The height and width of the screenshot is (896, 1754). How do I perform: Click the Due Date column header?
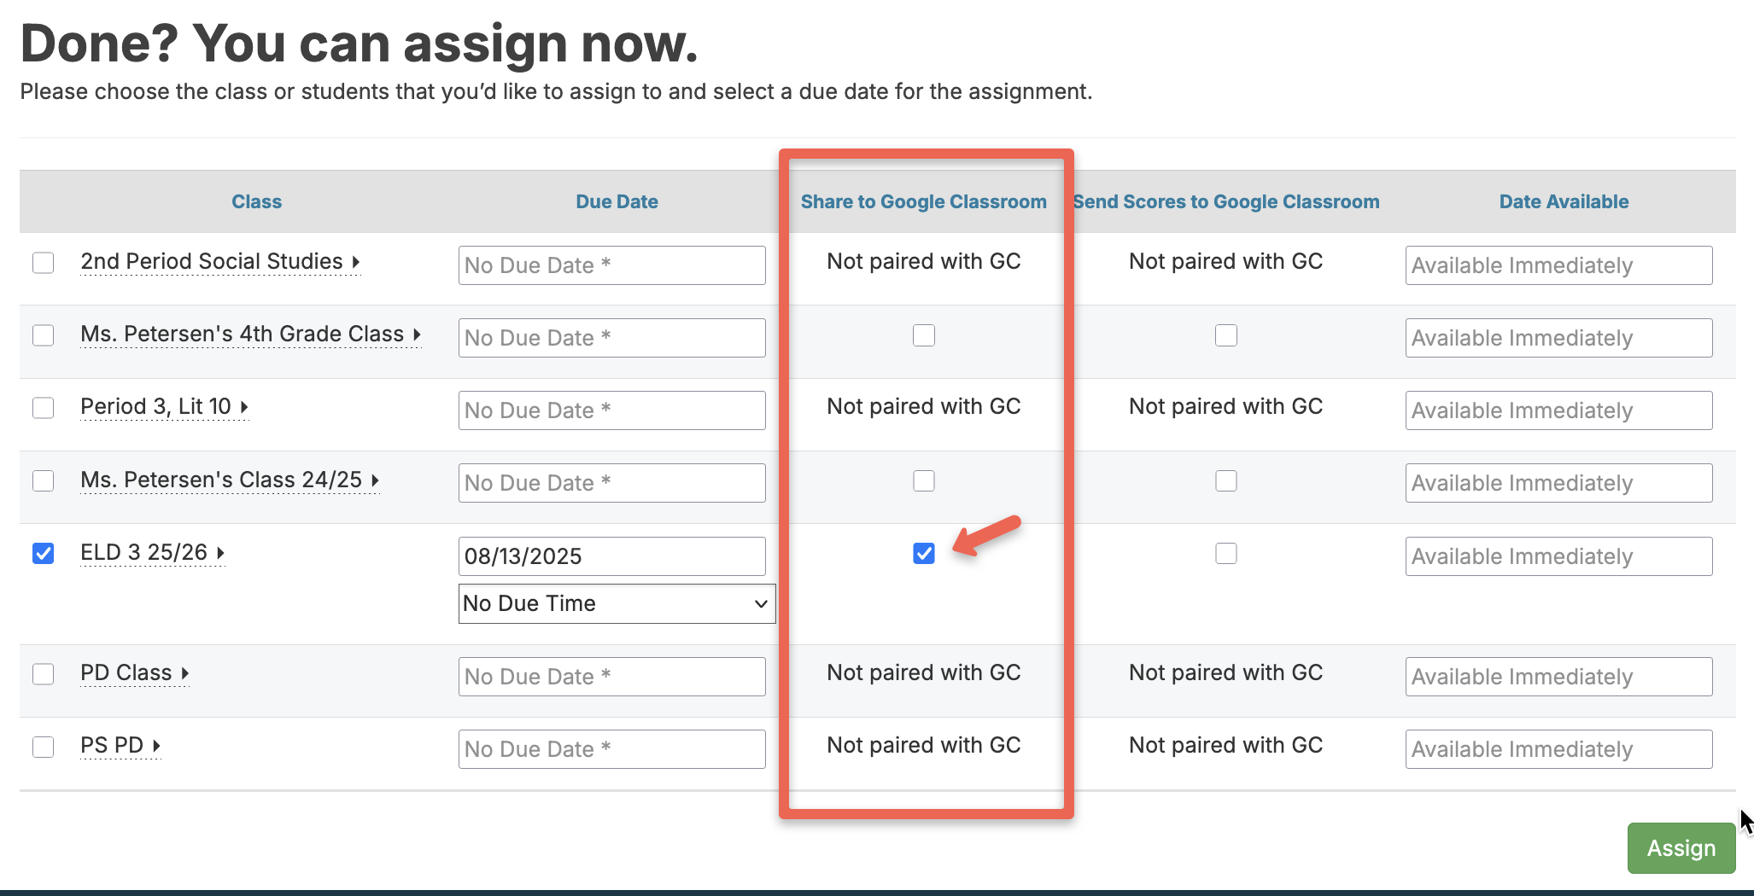point(617,201)
